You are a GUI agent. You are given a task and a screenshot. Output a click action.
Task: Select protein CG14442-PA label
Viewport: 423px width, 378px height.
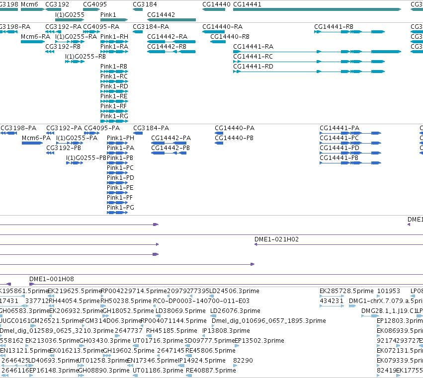171,138
